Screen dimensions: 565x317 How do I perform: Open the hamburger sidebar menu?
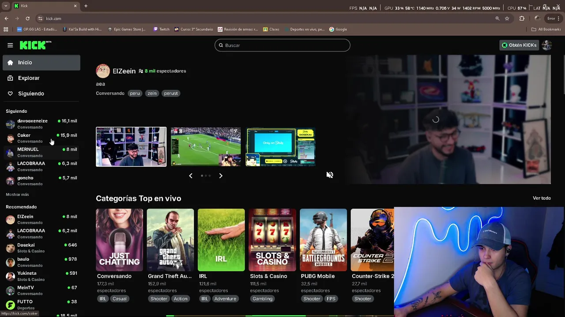10,45
